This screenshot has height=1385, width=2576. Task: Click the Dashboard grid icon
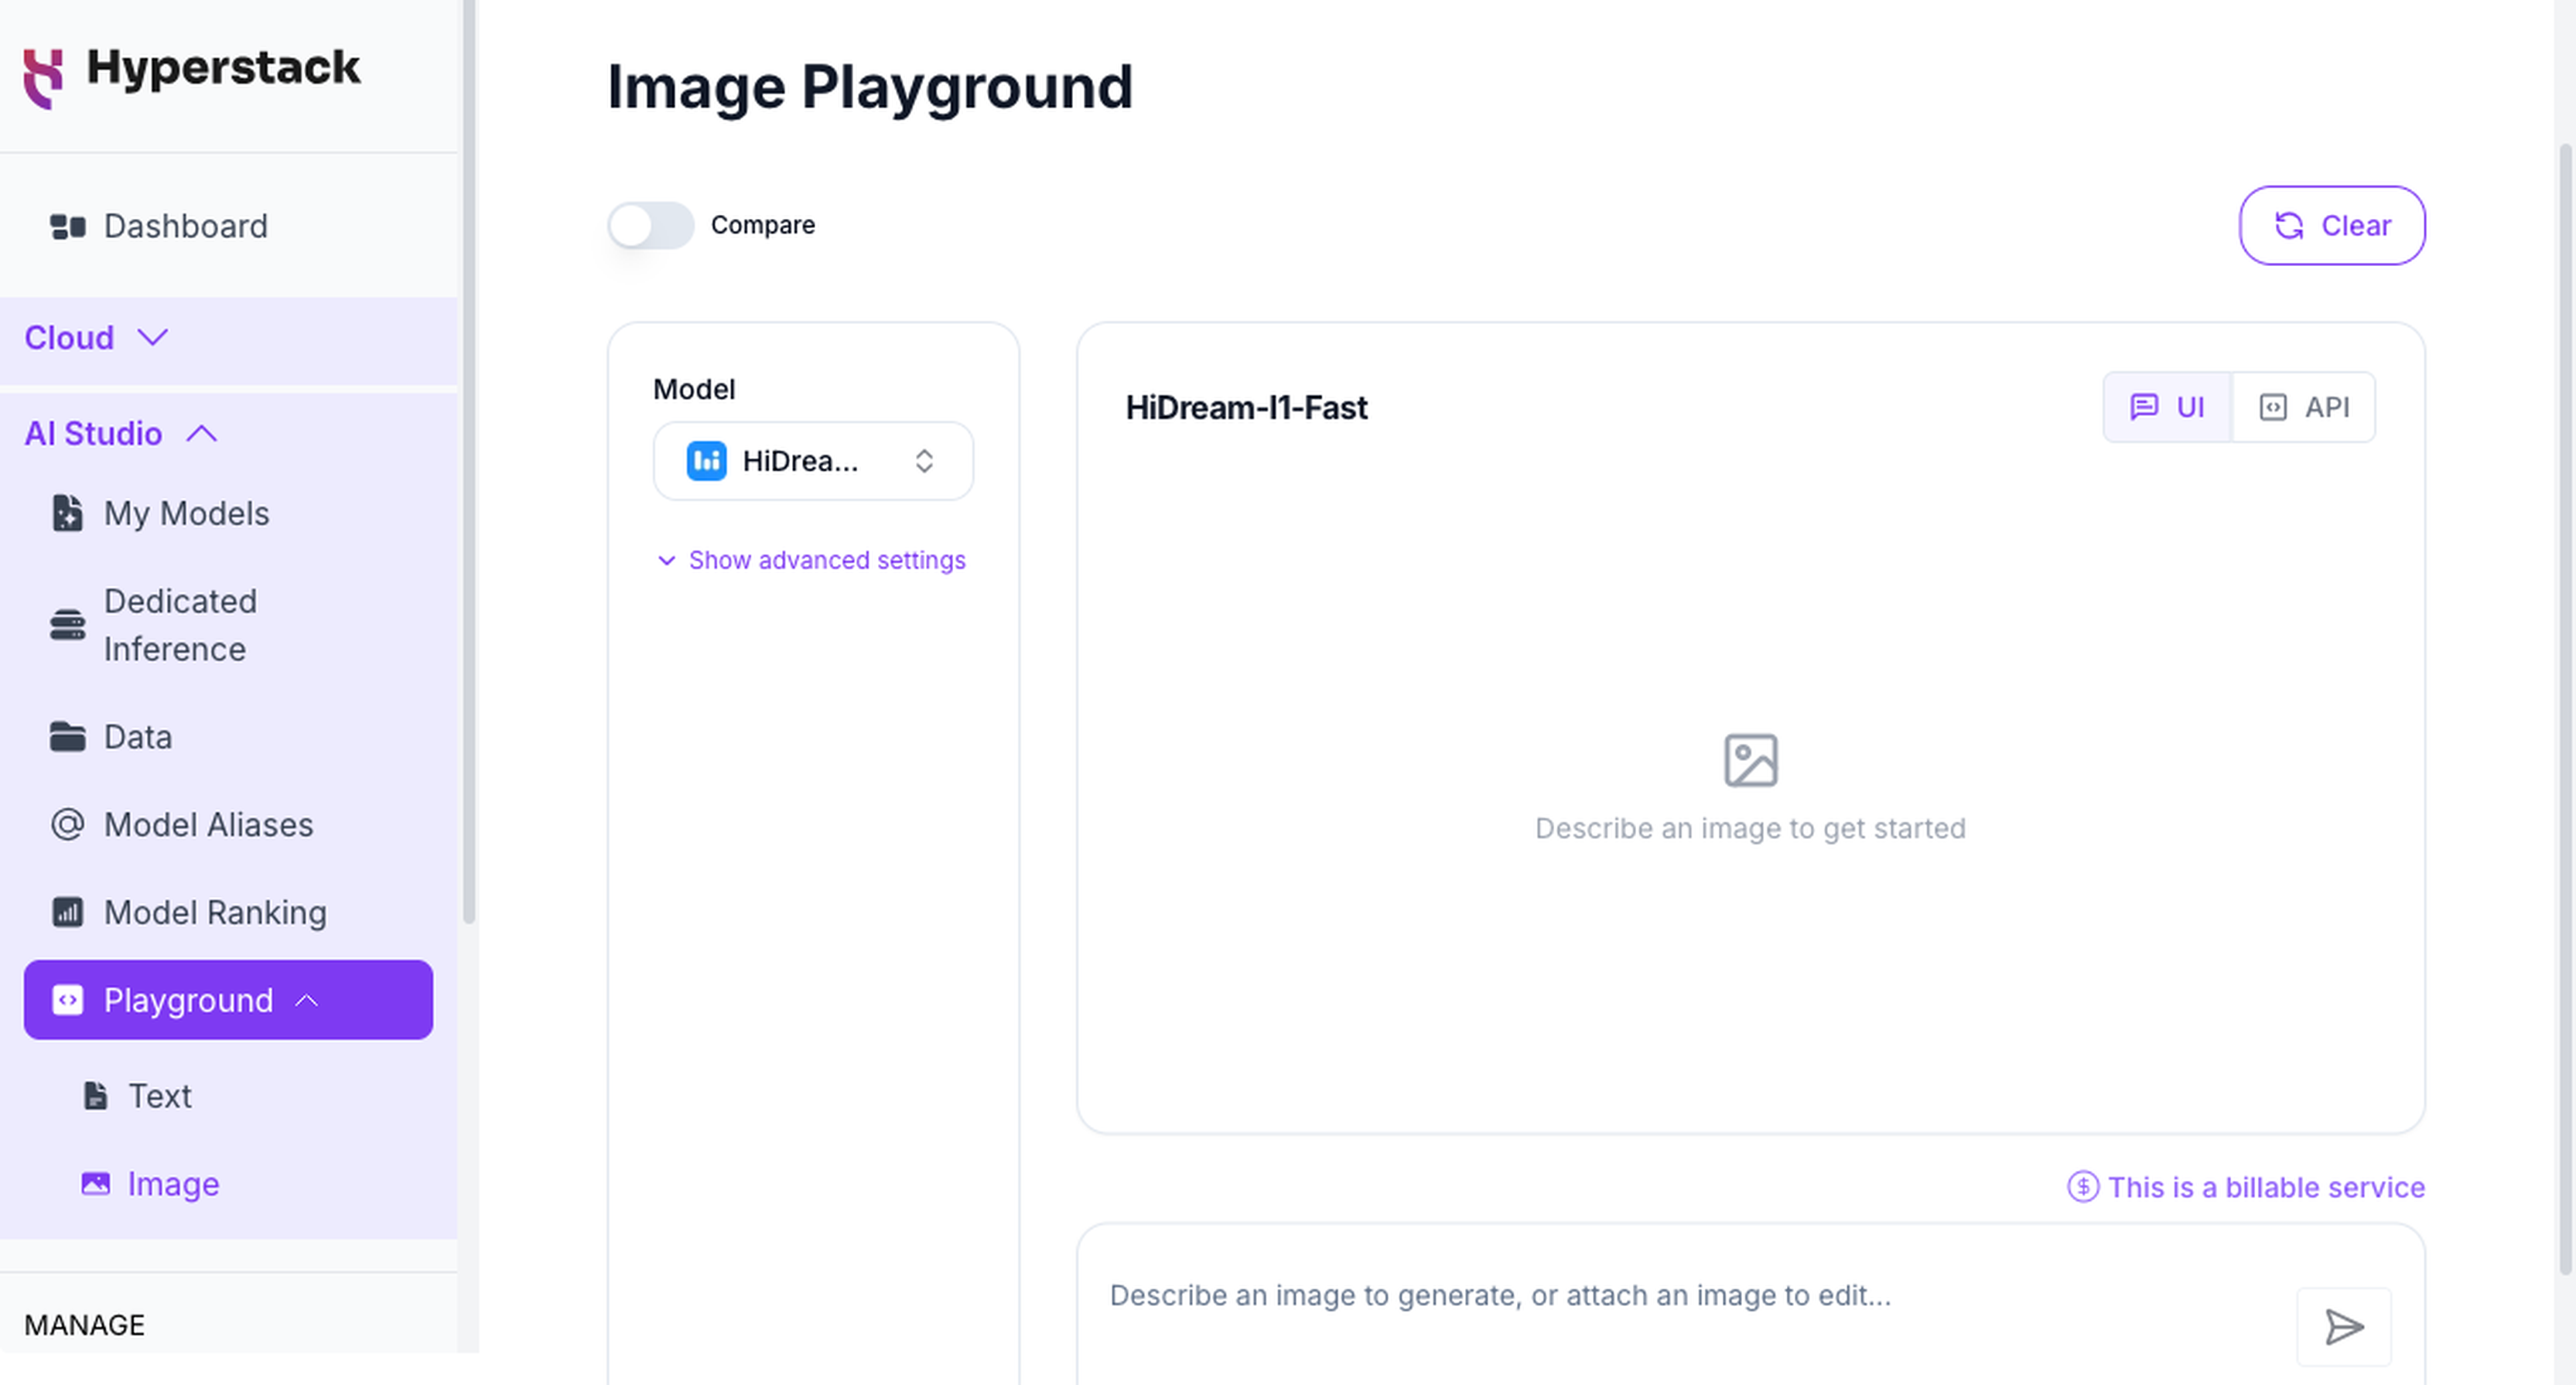[68, 227]
